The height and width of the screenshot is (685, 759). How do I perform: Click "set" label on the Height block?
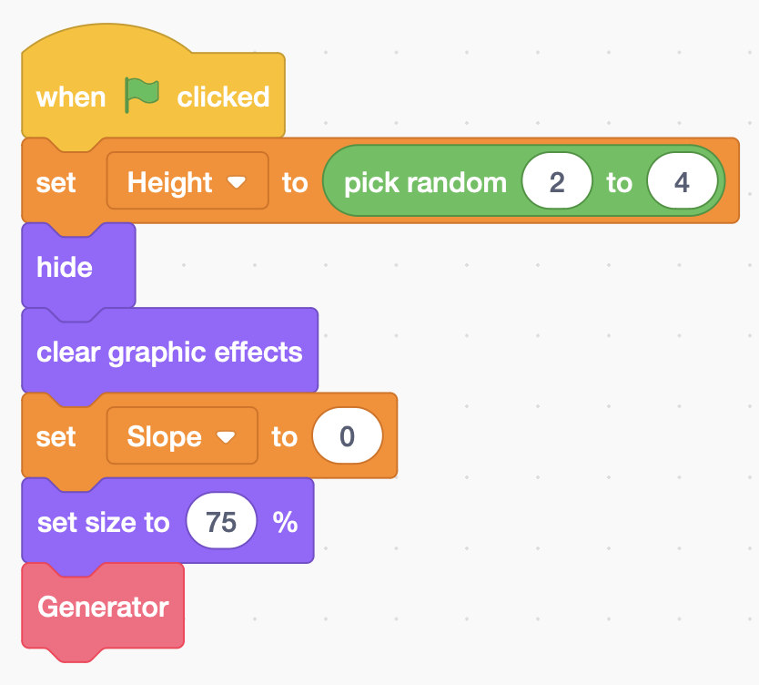pyautogui.click(x=56, y=183)
